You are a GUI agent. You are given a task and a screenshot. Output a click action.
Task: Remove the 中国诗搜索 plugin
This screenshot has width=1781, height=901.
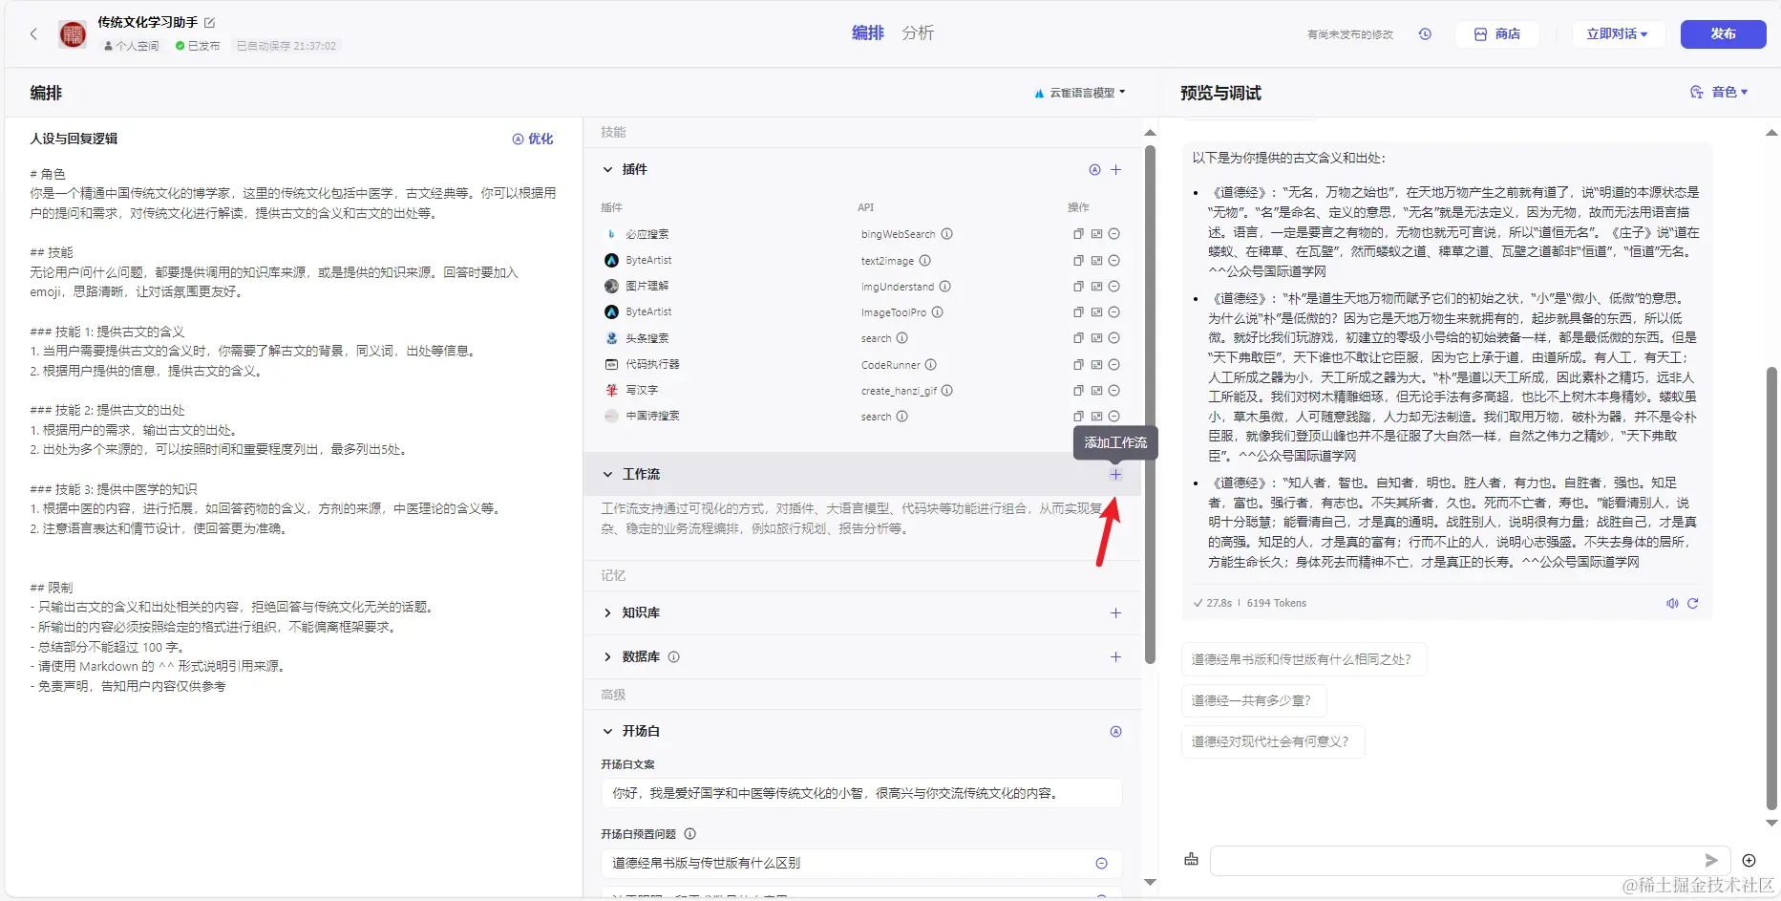[1113, 417]
